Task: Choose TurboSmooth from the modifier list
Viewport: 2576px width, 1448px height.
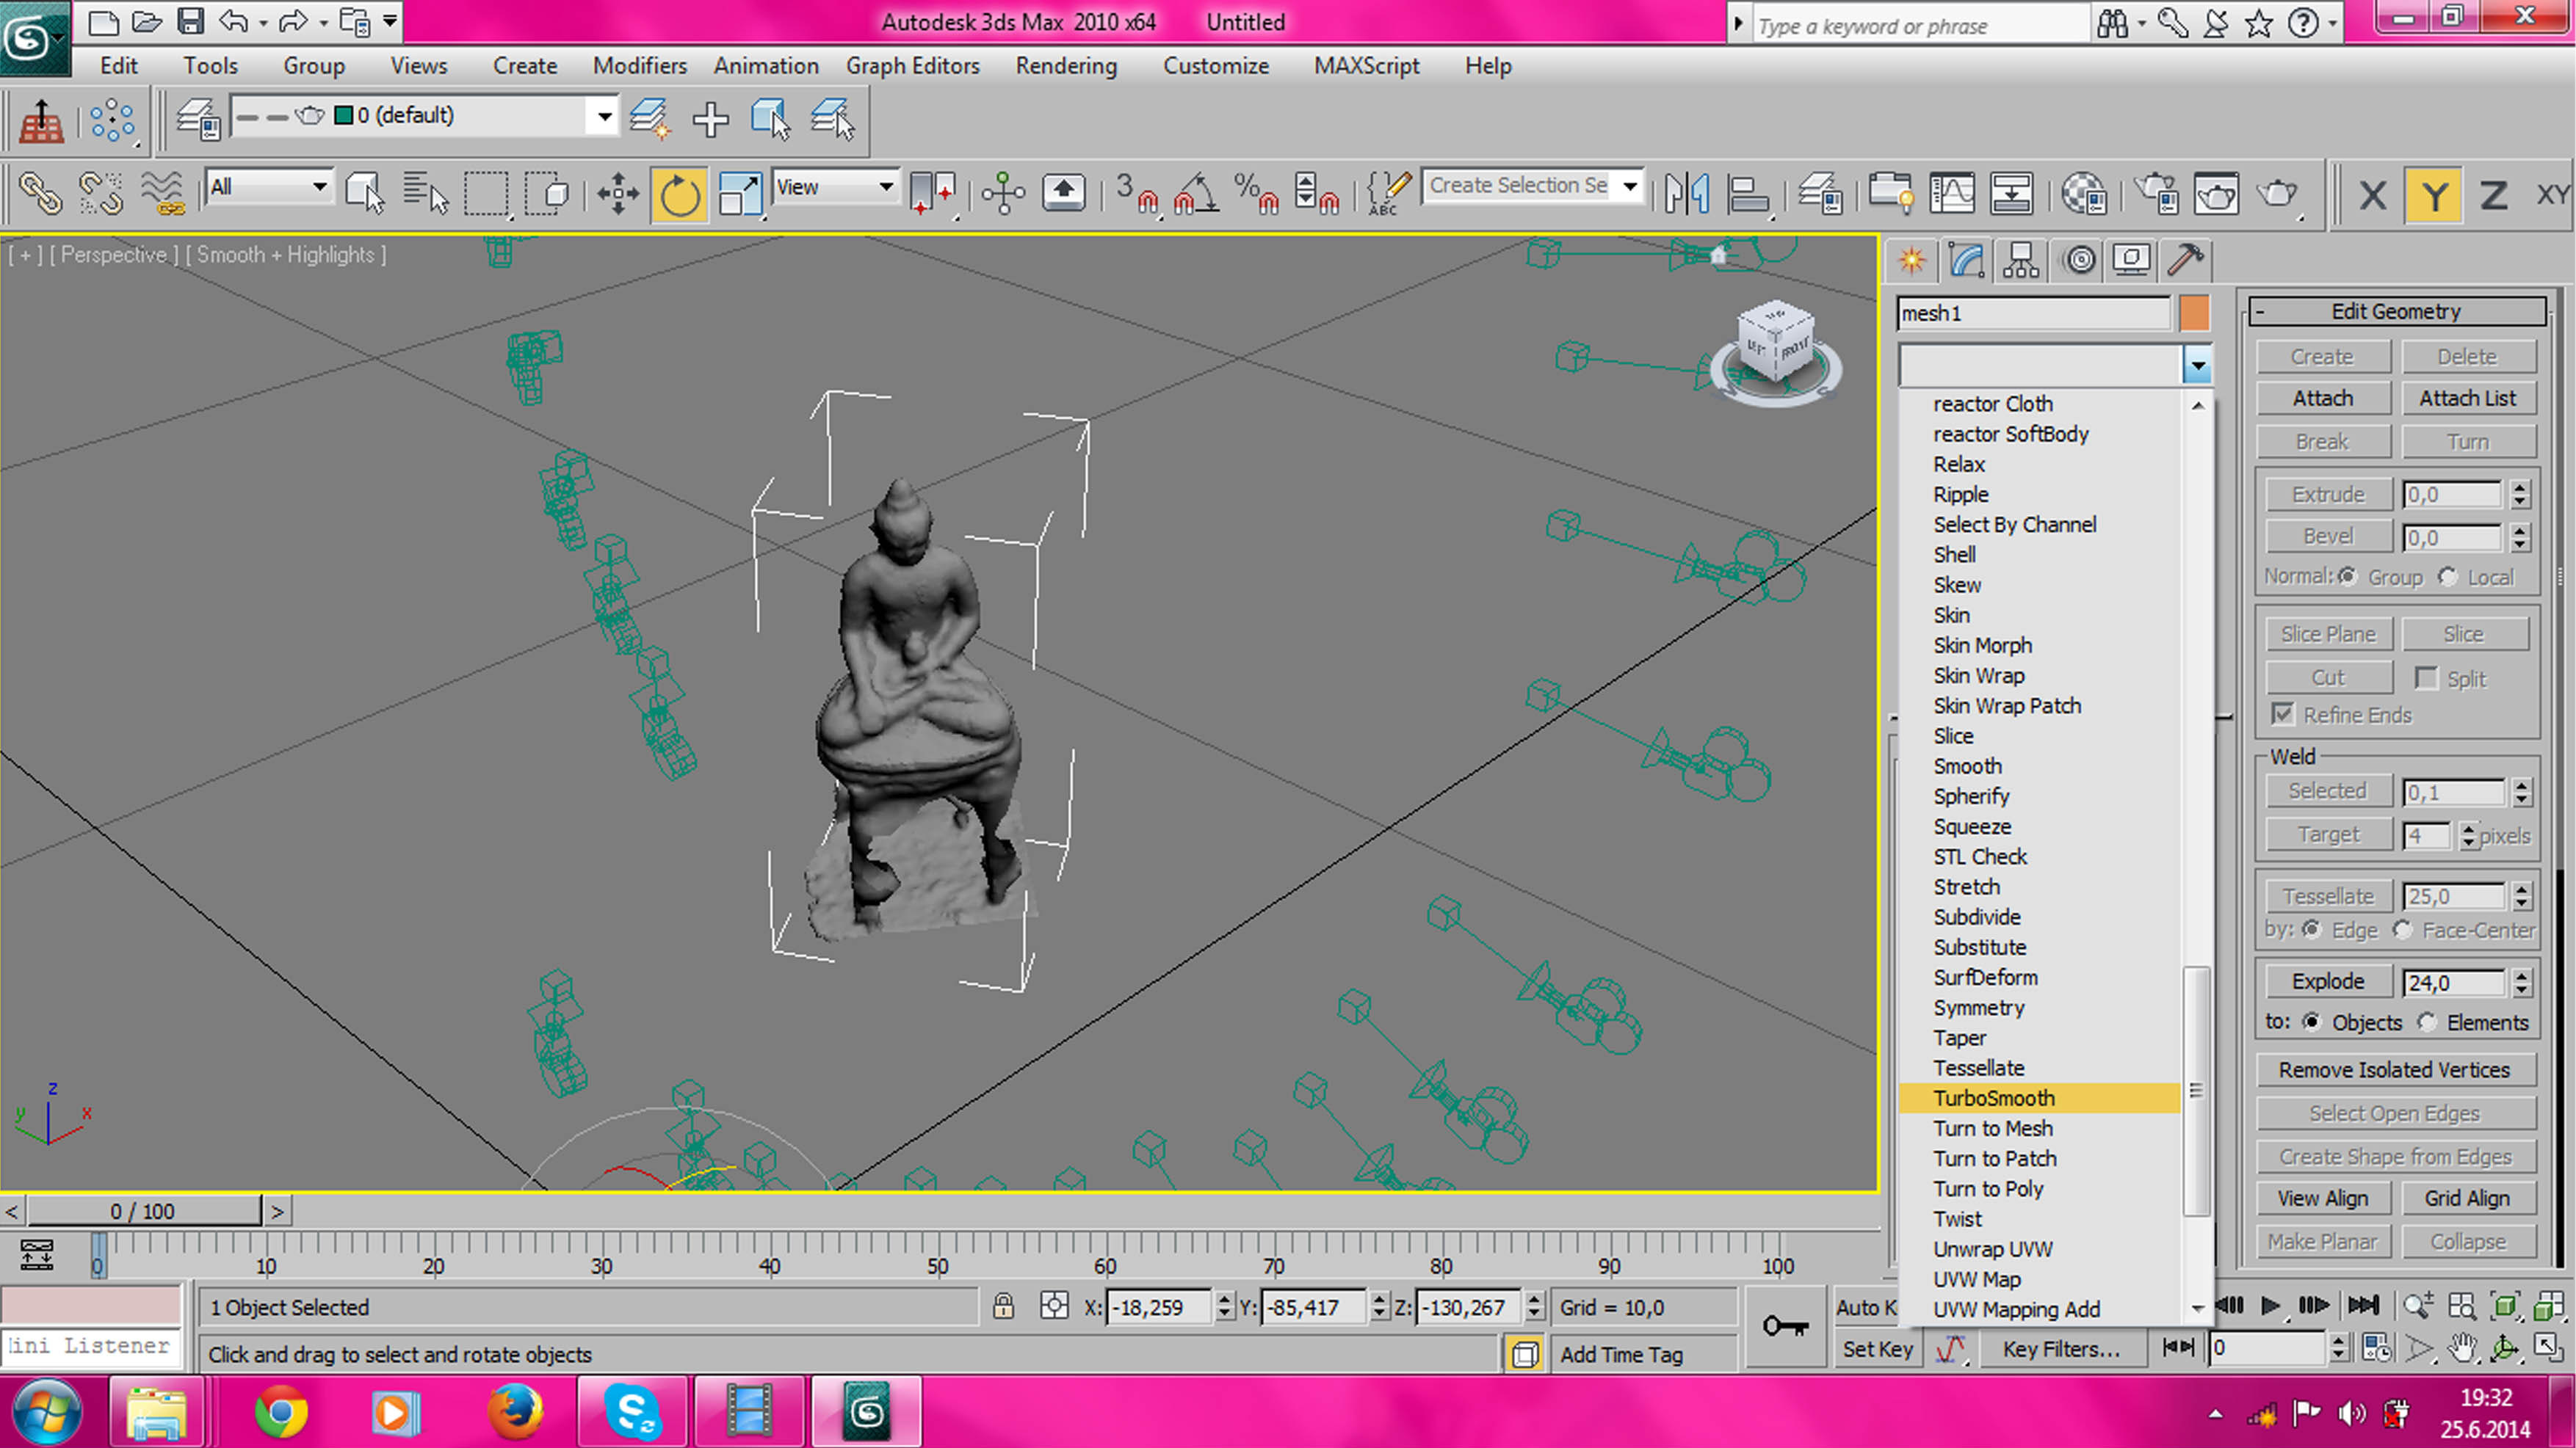Action: (1993, 1097)
